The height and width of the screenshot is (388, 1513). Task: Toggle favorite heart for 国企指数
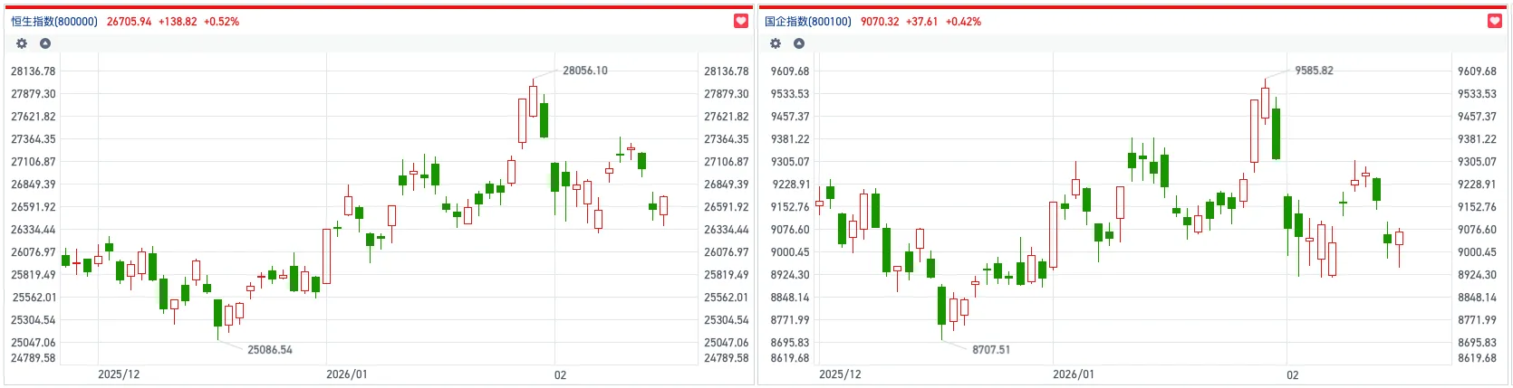1495,21
